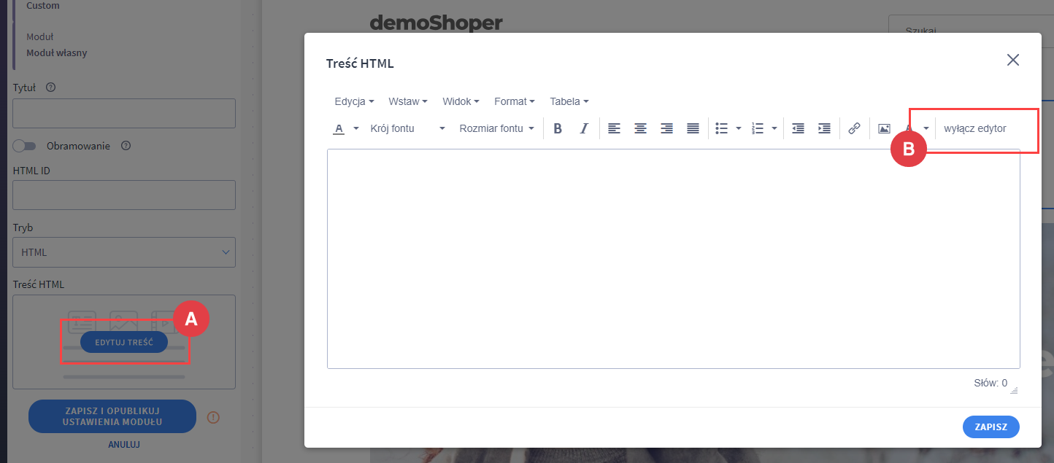Click the ZAPISZ button
Screen dimensions: 1054x463
990,427
